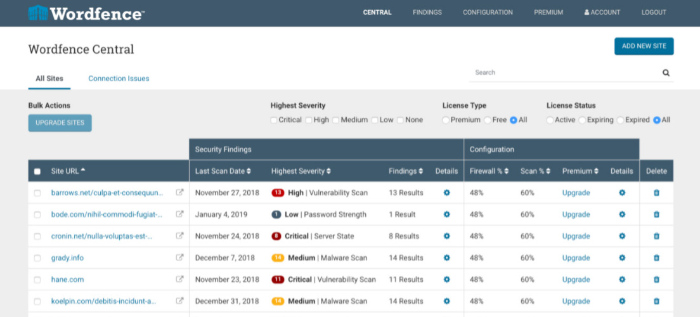Tick the select-all sites header checkbox

[37, 171]
